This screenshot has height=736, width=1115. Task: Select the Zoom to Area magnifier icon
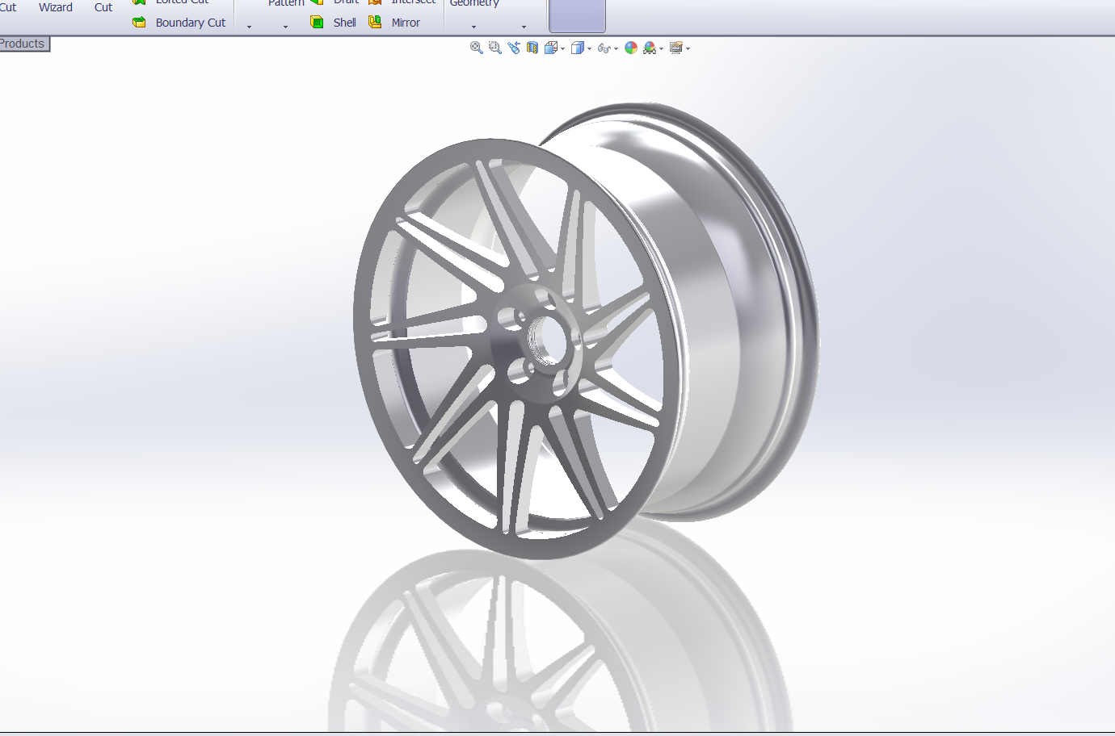coord(495,48)
